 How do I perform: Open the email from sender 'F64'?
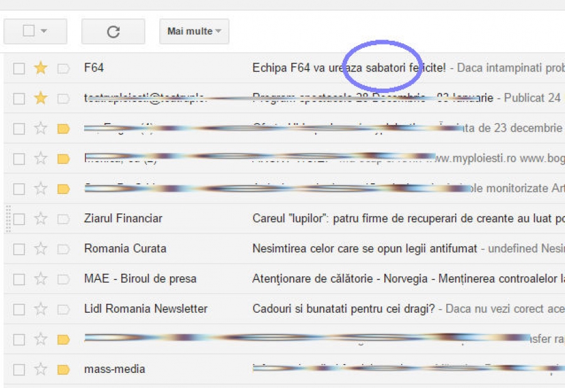coord(94,68)
